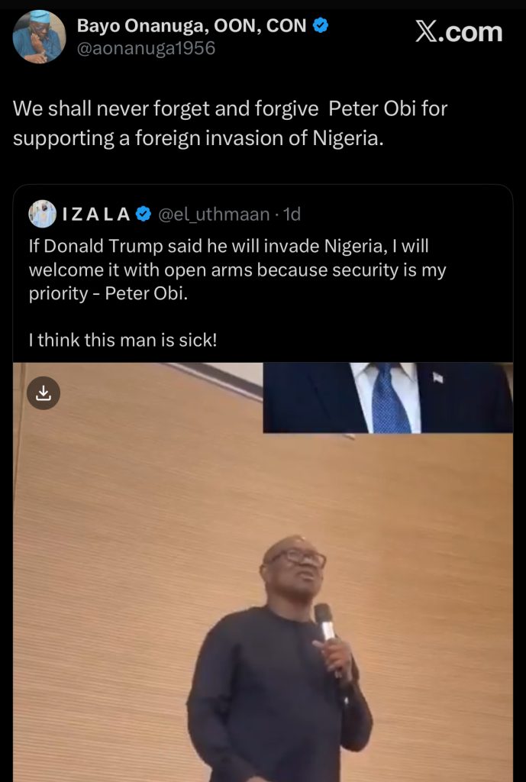526x782 pixels.
Task: Click the 'We shall never forget' tweet line
Action: click(230, 108)
